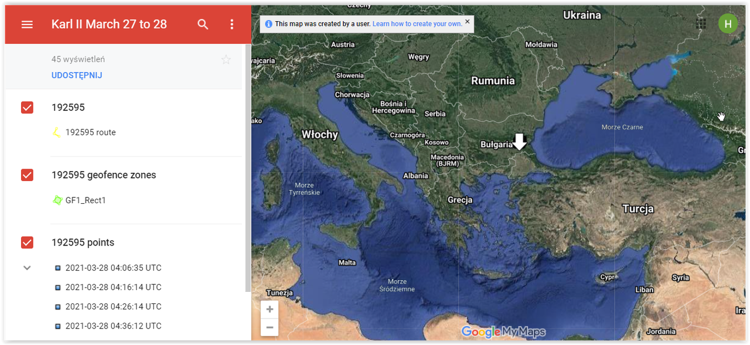Select point 2021-03-28 04:16:14 UTC
This screenshot has width=750, height=345.
tap(114, 287)
